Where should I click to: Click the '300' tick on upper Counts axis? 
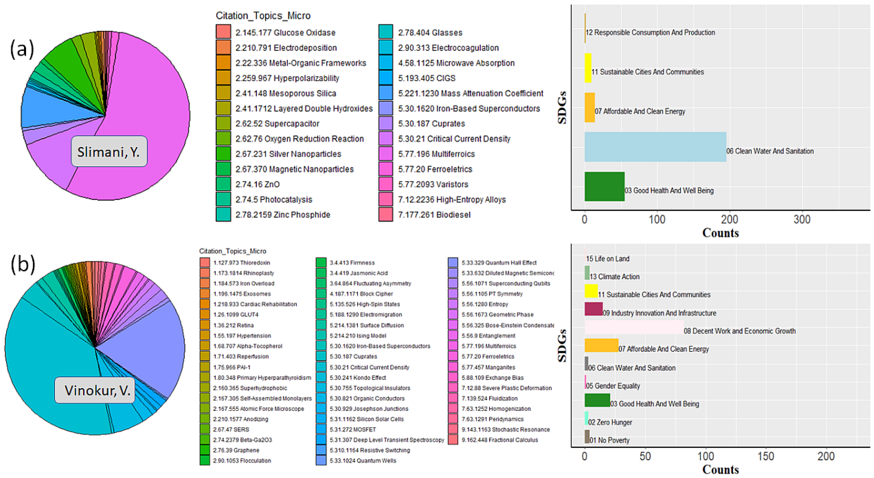pos(802,219)
